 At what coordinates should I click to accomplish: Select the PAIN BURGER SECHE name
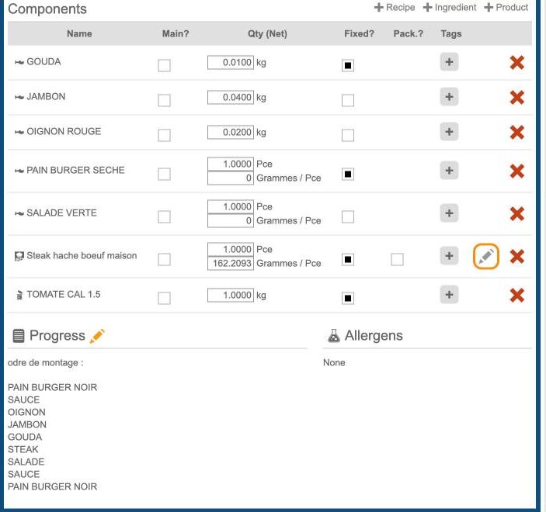click(75, 170)
